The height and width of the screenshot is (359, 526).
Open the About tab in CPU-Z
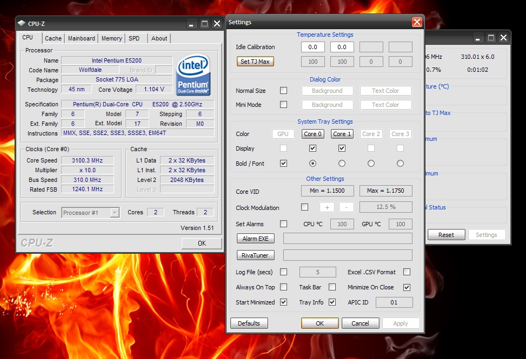[x=159, y=38]
